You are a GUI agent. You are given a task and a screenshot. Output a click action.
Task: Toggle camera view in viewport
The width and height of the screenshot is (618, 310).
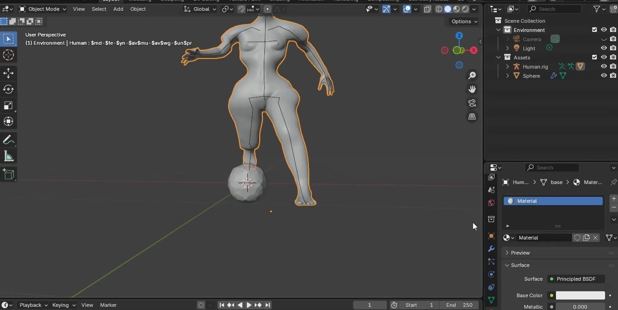click(x=472, y=103)
